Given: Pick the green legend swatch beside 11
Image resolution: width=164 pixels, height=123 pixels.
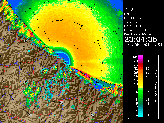Looking at the screenshot, I should click(141, 96).
